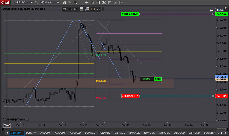Select the Fibonacci retracements lines tool
The image size is (229, 136).
(x=81, y=9)
